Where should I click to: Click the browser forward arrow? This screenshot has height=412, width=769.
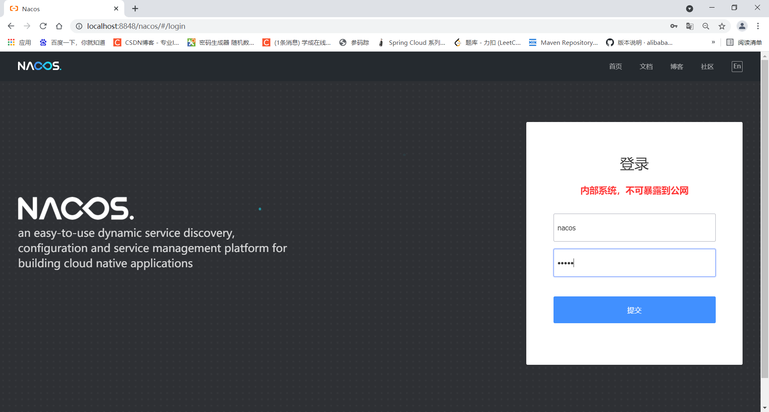pos(27,26)
